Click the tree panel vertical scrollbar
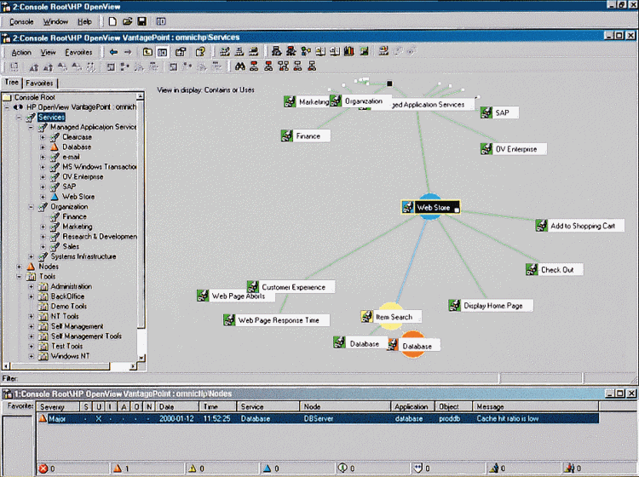The width and height of the screenshot is (639, 477). click(x=141, y=227)
